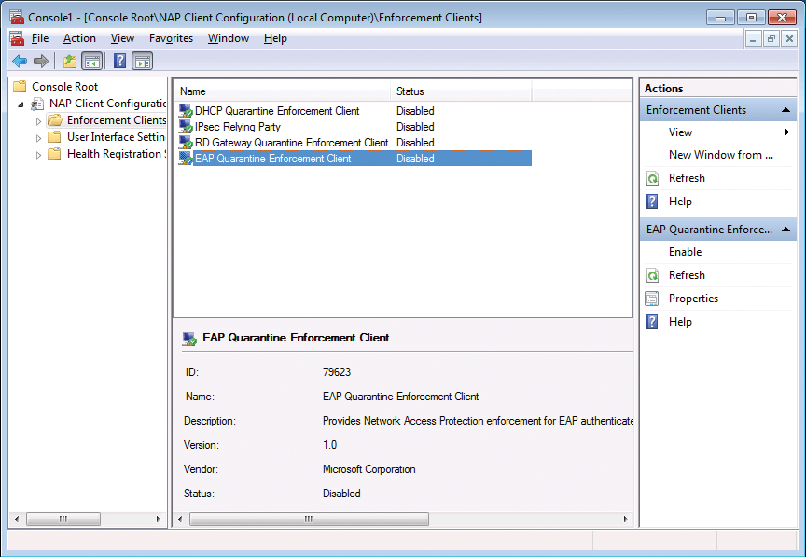Open the View submenu in Actions pane
This screenshot has width=806, height=557.
[681, 132]
